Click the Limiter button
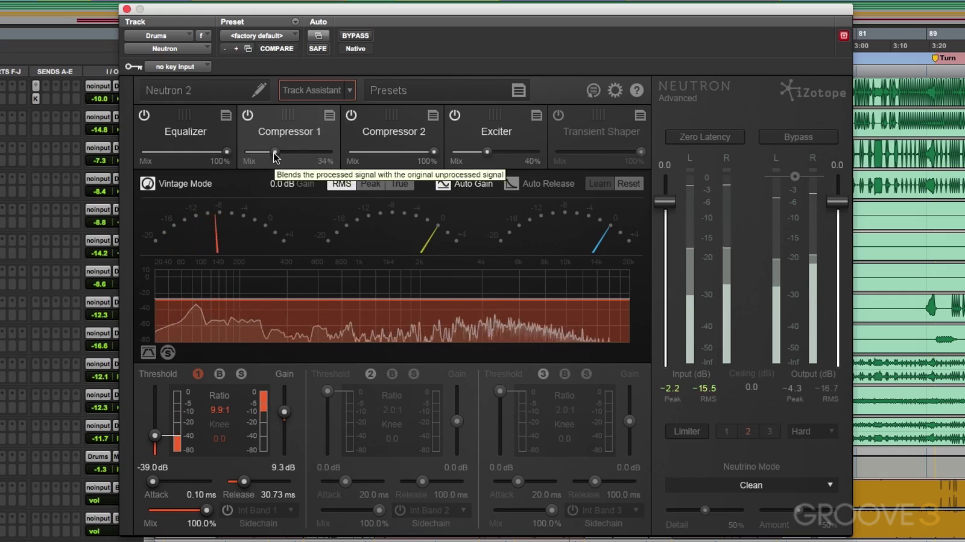Viewport: 965px width, 542px height. pyautogui.click(x=687, y=431)
